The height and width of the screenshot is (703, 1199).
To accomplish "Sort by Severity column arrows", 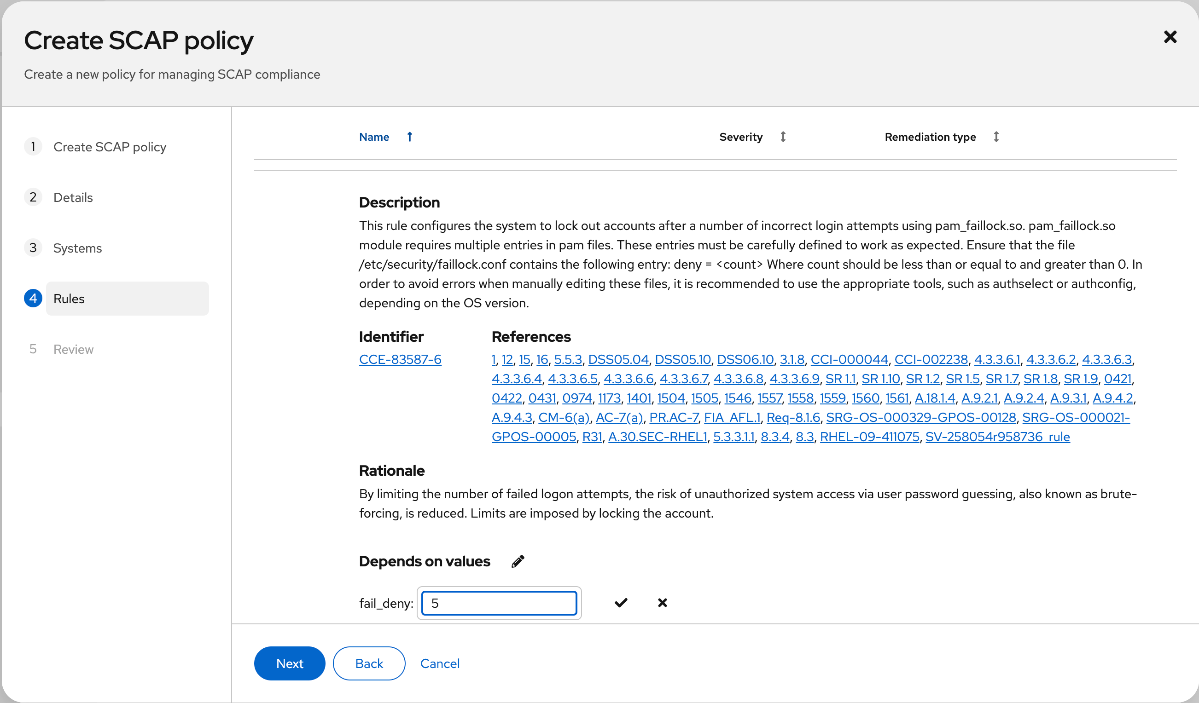I will 783,137.
